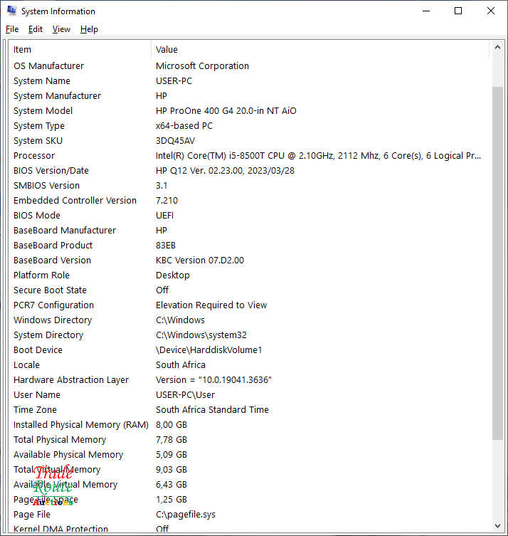Select the System SKU row
The width and height of the screenshot is (508, 536).
coord(249,141)
